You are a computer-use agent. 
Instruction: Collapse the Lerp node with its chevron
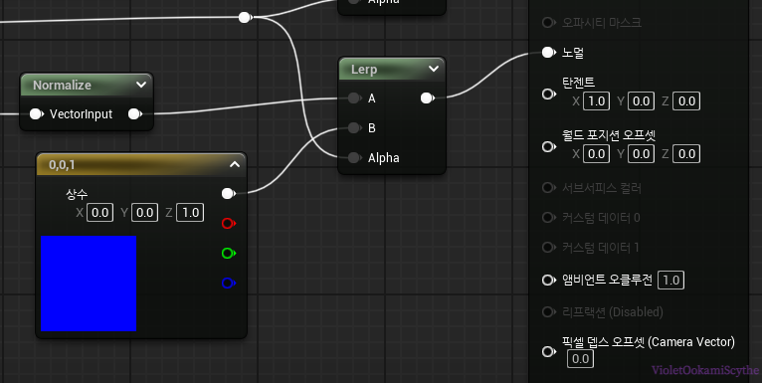434,69
